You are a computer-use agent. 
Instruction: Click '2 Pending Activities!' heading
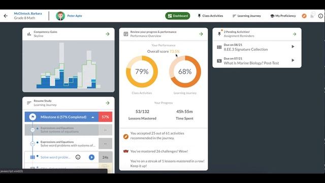click(237, 32)
